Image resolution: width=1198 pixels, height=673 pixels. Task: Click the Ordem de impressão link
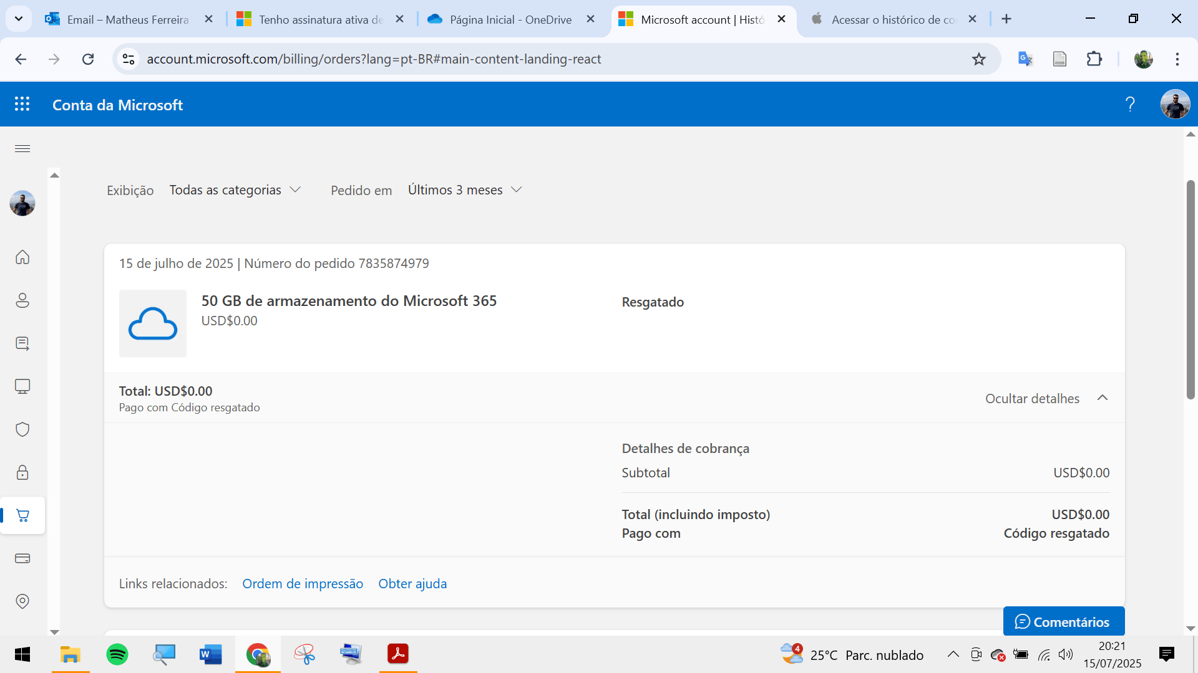click(x=303, y=584)
